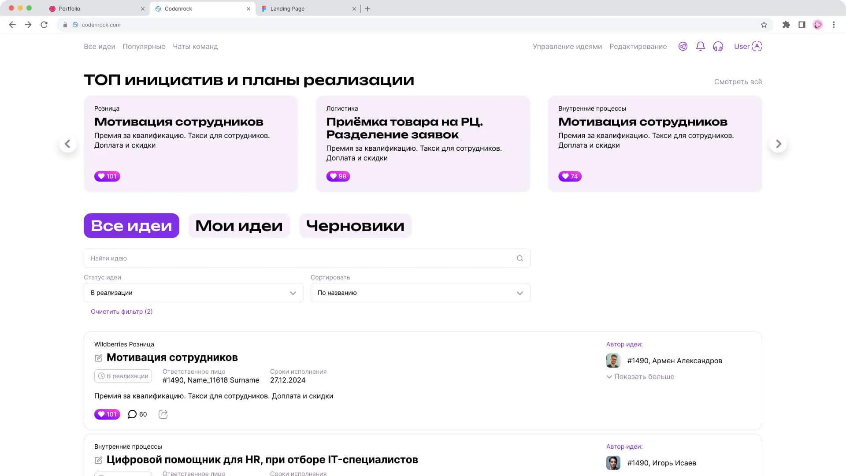Advance the carousel with the right arrow
846x476 pixels.
(x=778, y=144)
